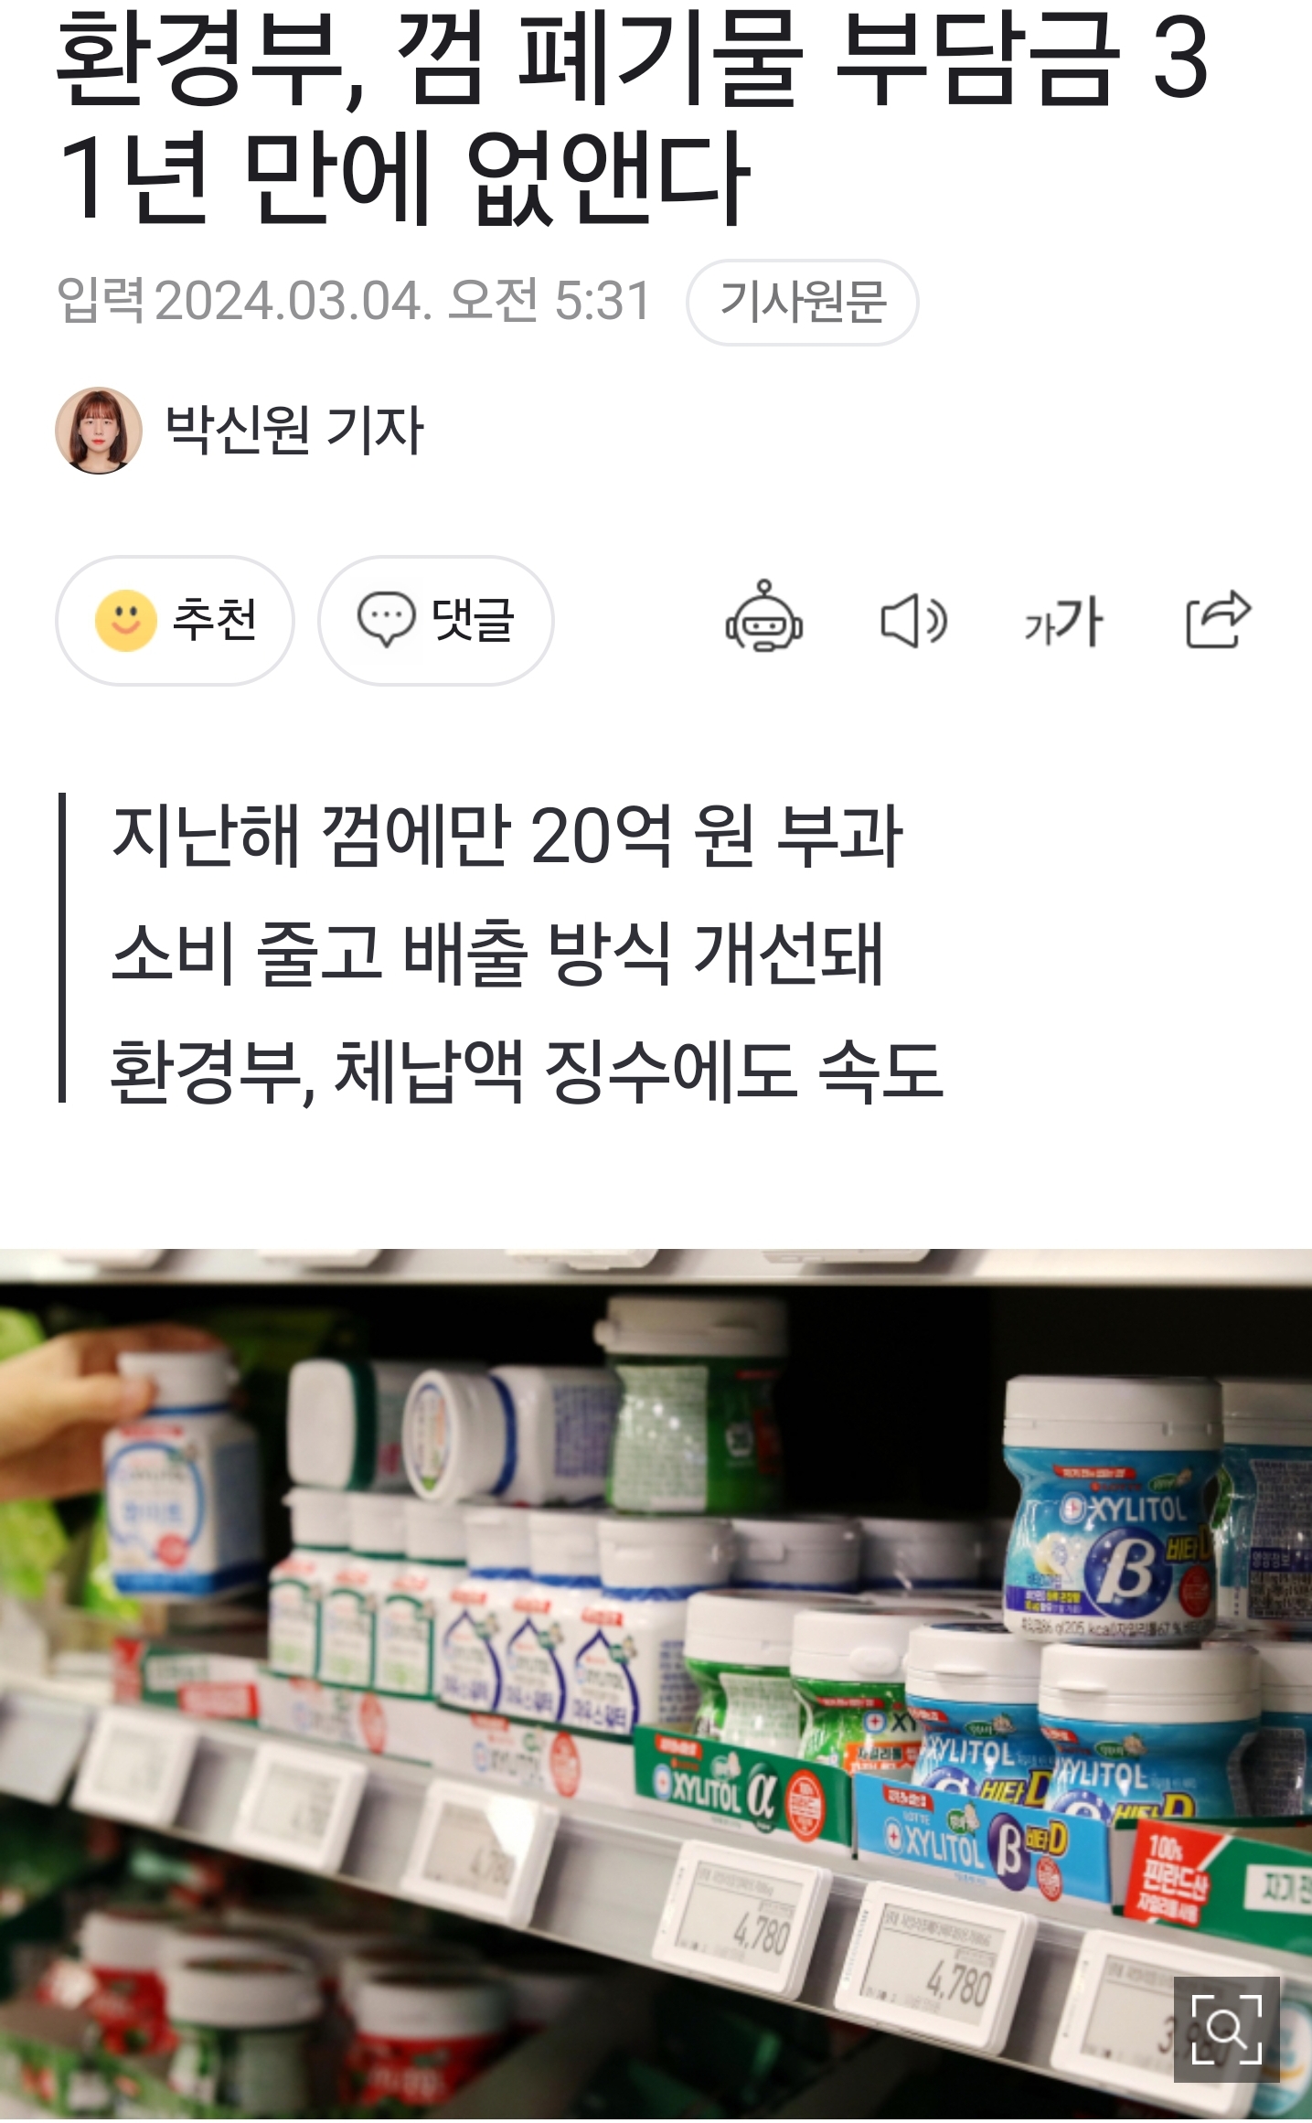This screenshot has width=1312, height=2123.
Task: Enlarge photo using magnifier frame icon
Action: point(1226,2029)
